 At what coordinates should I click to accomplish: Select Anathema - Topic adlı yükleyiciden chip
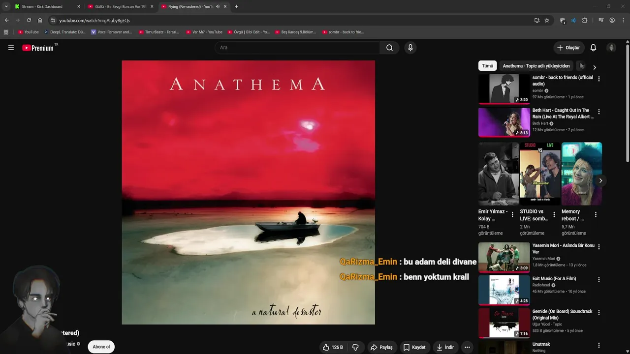click(536, 66)
